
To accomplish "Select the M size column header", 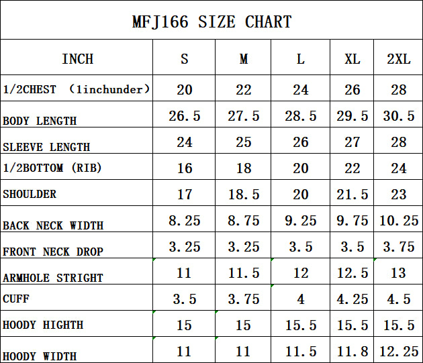I will coord(244,59).
